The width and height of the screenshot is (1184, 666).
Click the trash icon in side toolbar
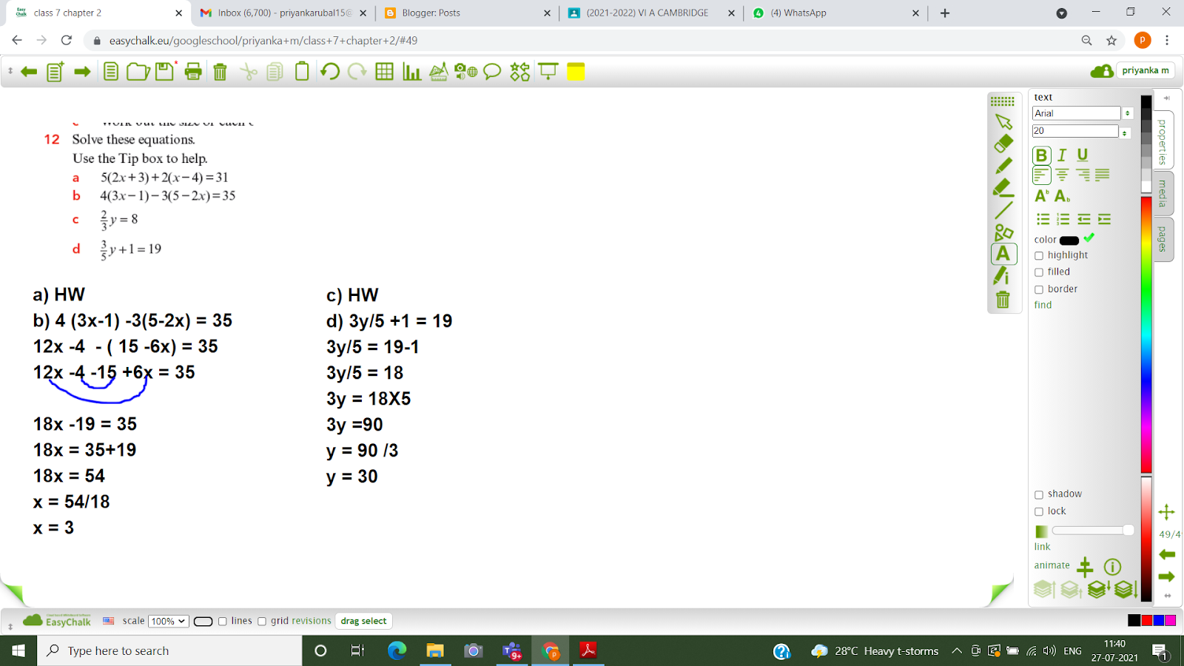(1003, 299)
